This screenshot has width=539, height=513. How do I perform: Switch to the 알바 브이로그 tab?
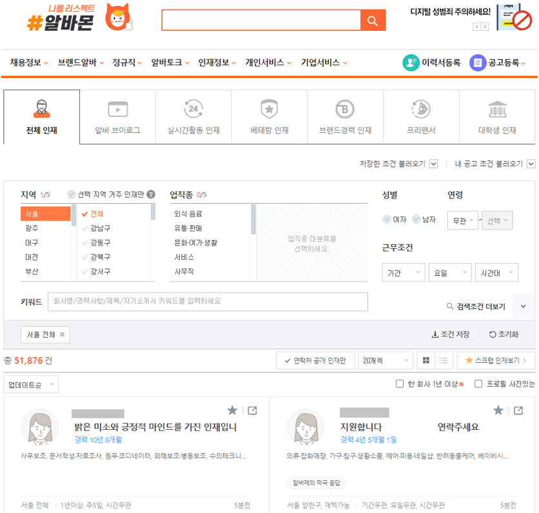(117, 117)
